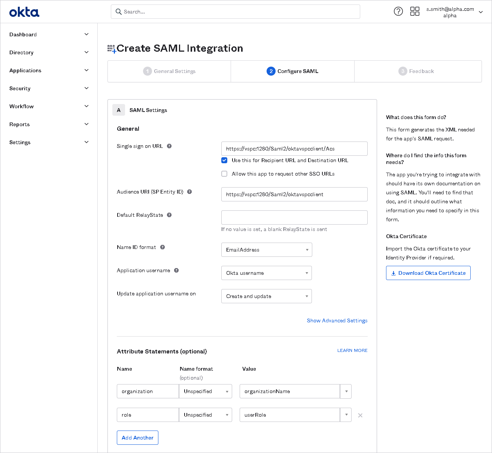Click Show Advanced Settings
492x453 pixels.
pos(337,320)
